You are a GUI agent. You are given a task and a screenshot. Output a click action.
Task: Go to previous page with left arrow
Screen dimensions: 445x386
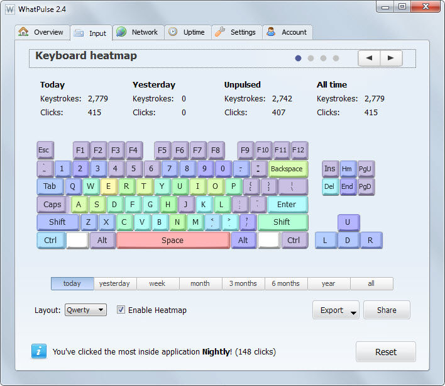(369, 58)
